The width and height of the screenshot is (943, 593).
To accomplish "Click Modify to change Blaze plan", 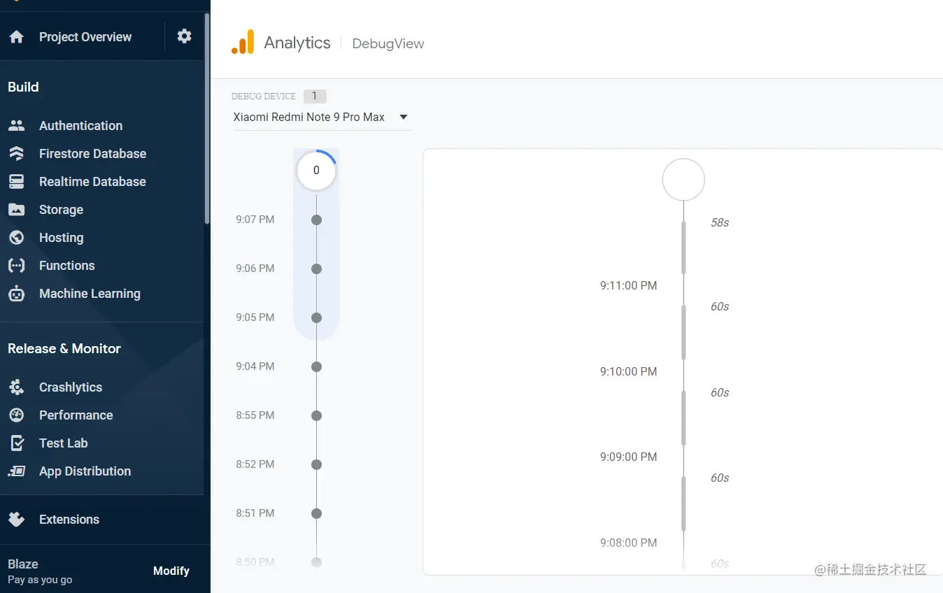I will coord(171,571).
